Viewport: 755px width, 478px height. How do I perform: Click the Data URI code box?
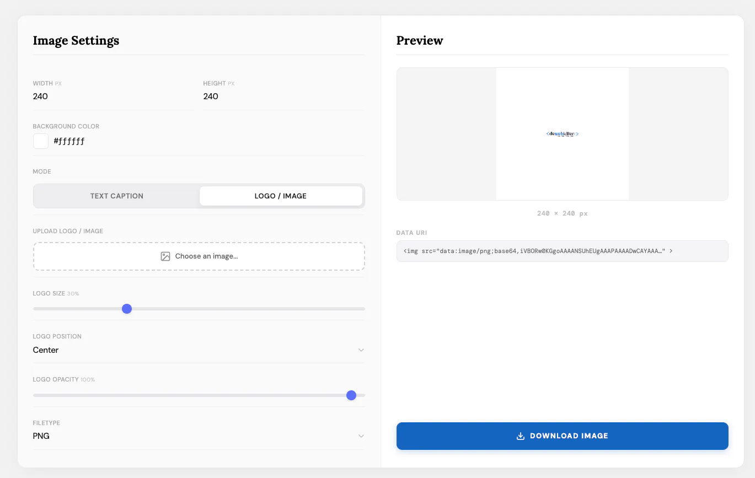(562, 251)
